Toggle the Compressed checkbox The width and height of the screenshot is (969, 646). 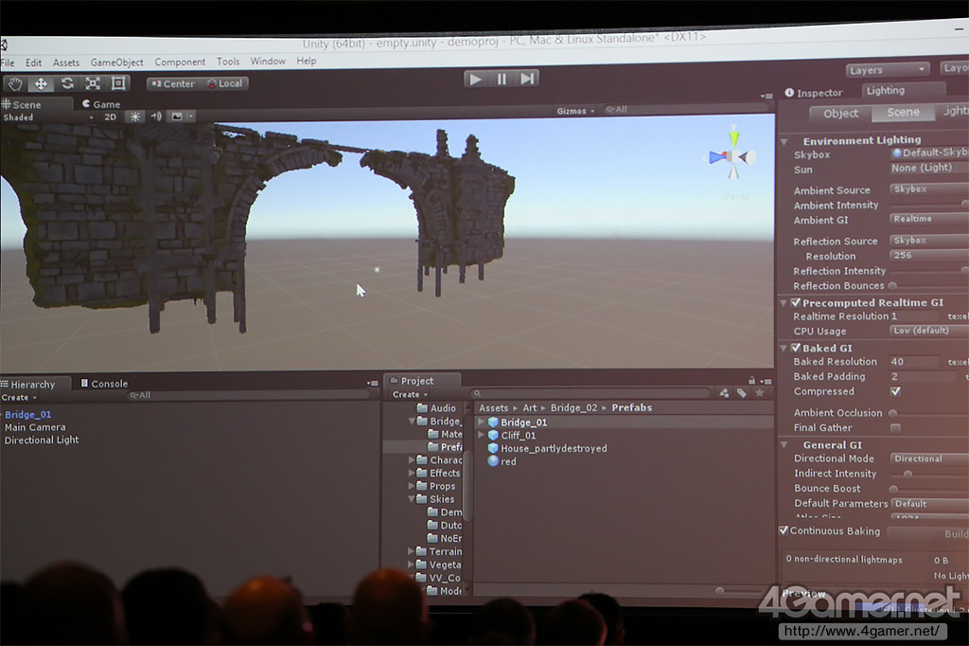tap(895, 391)
